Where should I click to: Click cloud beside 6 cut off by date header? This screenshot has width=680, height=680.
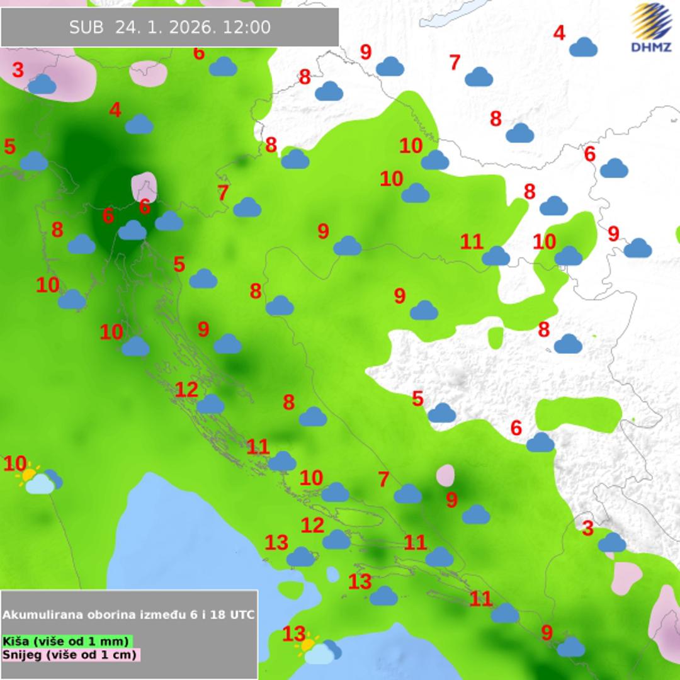coord(223,66)
